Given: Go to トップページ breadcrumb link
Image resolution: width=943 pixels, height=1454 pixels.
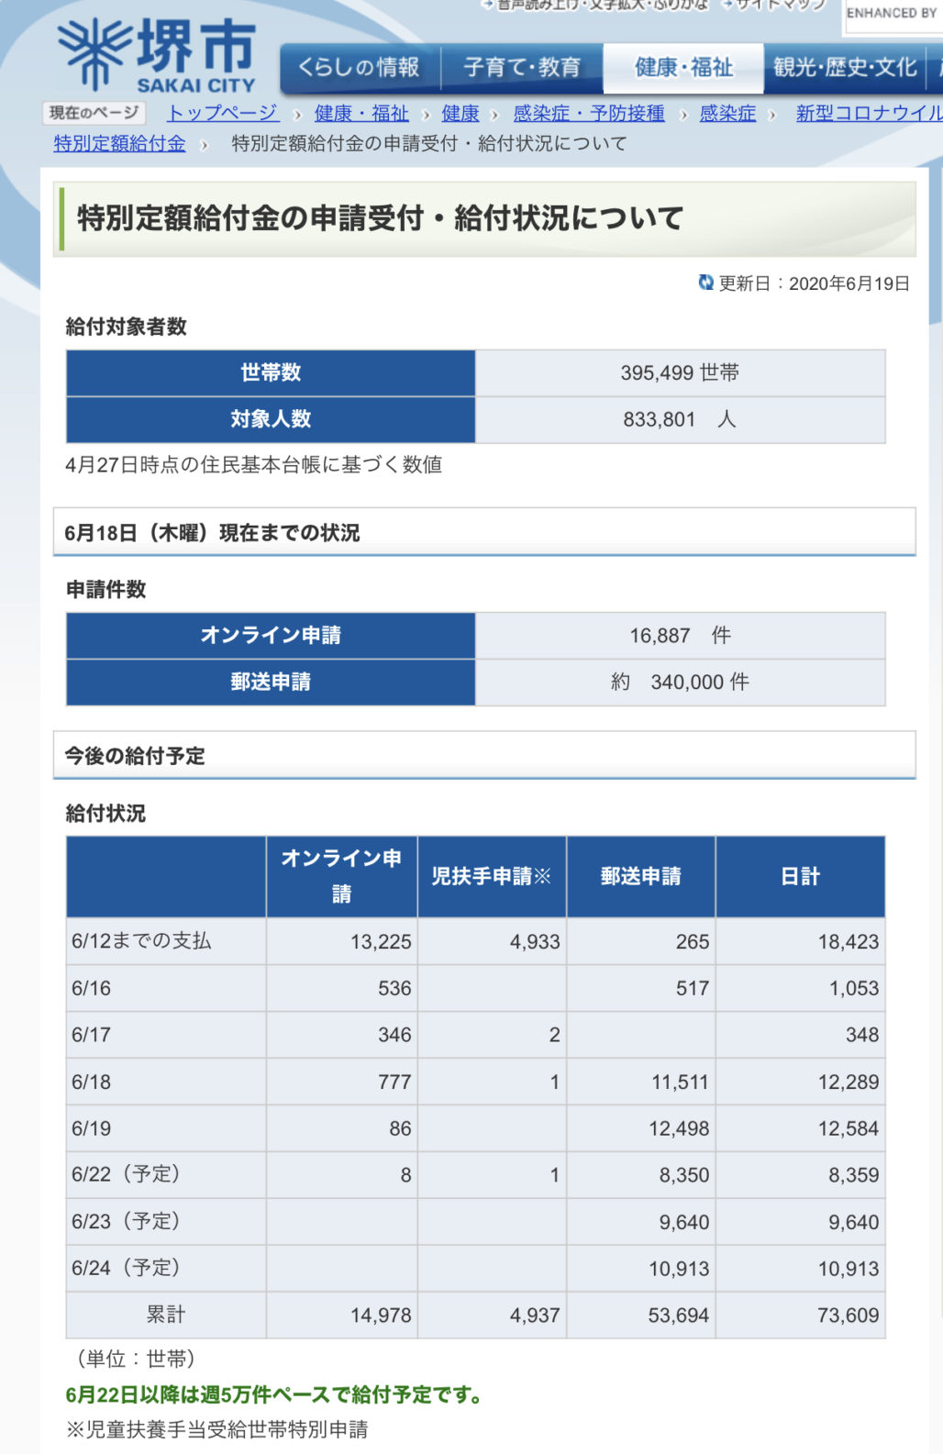Looking at the screenshot, I should 222,113.
